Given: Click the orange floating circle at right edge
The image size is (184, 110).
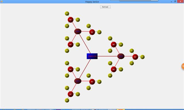Looking at the screenshot, I should (183, 66).
